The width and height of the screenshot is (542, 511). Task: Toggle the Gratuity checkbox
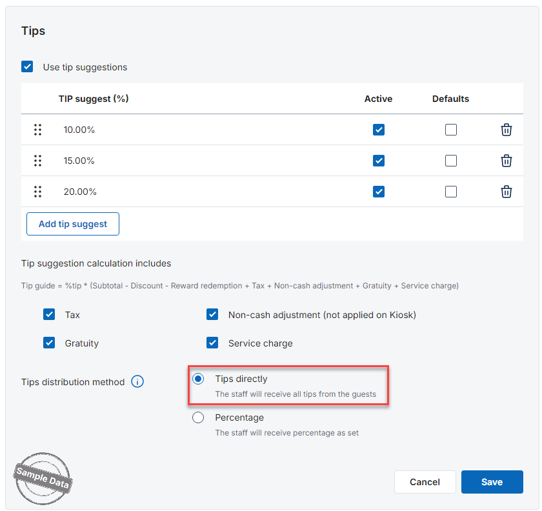click(x=49, y=343)
